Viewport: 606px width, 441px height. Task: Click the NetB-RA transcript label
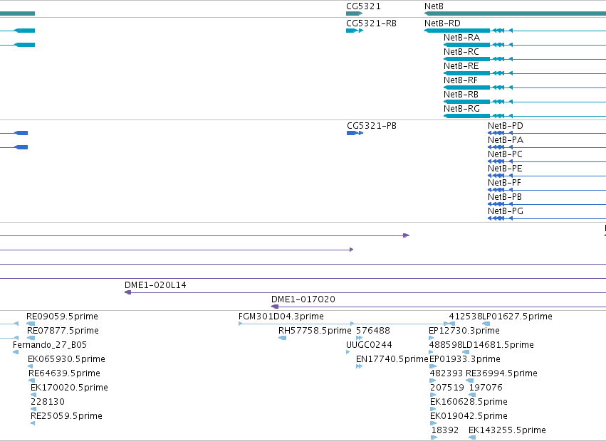462,38
